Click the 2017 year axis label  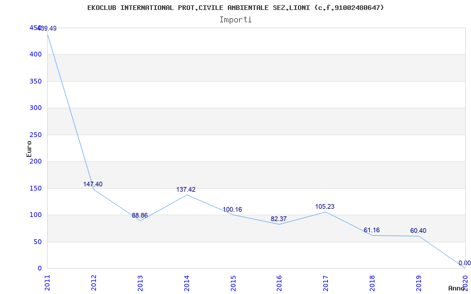coord(326,283)
